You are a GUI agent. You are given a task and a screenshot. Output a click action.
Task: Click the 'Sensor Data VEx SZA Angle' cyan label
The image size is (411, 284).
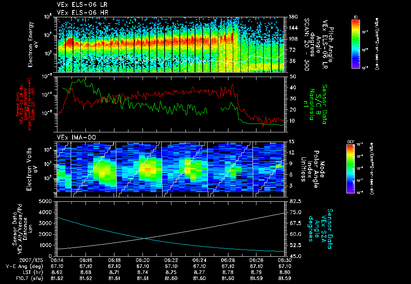pyautogui.click(x=320, y=229)
